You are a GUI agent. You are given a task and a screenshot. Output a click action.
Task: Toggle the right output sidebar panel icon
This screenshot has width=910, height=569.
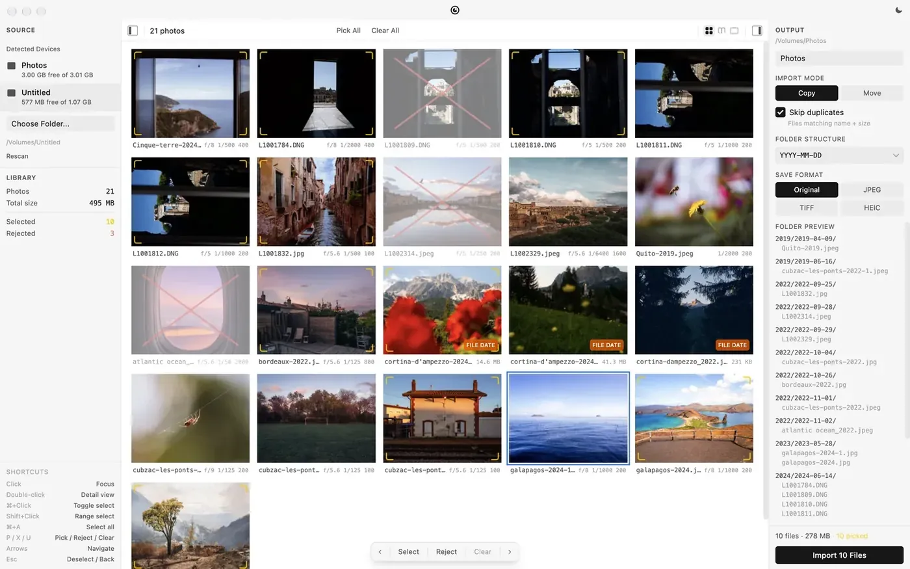(x=757, y=31)
